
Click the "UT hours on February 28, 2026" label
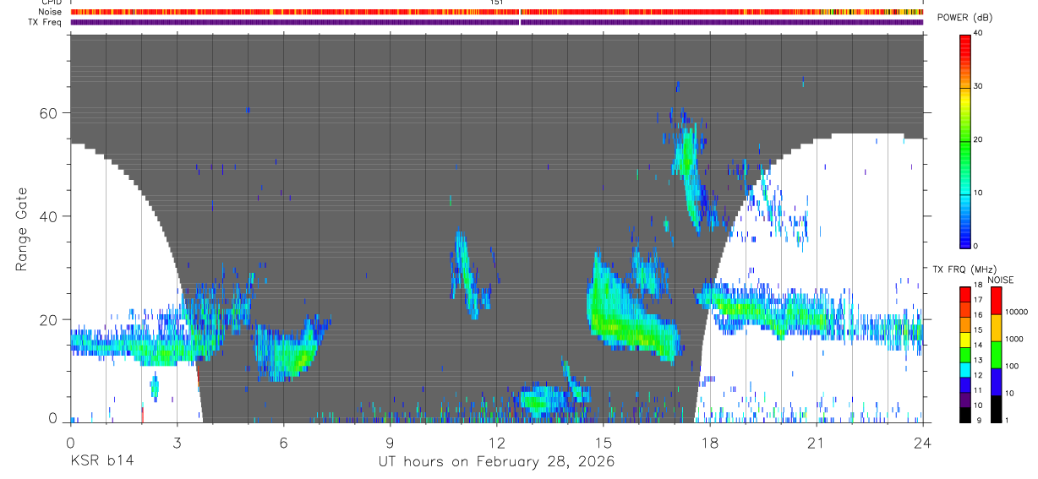(x=496, y=461)
